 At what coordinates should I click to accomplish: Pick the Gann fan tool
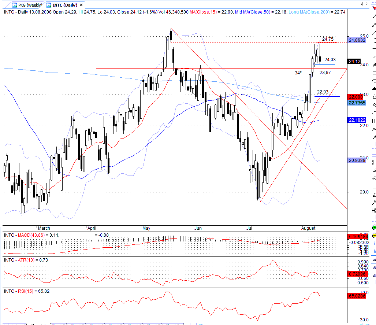coord(374,194)
